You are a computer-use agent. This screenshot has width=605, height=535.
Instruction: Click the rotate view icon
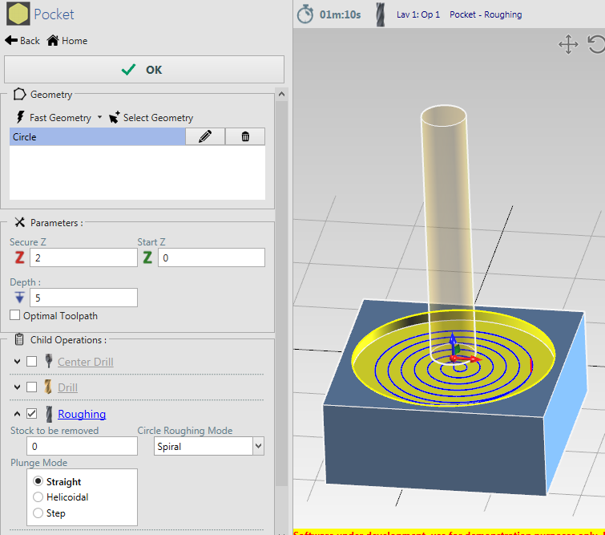(596, 44)
